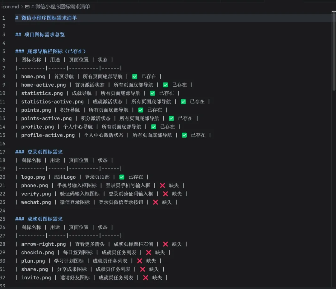Click the text 个人中心激活状态
Image resolution: width=336 pixels, height=289 pixels.
point(104,135)
